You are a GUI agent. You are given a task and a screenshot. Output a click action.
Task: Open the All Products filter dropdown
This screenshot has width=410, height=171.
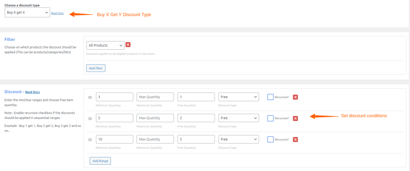105,45
